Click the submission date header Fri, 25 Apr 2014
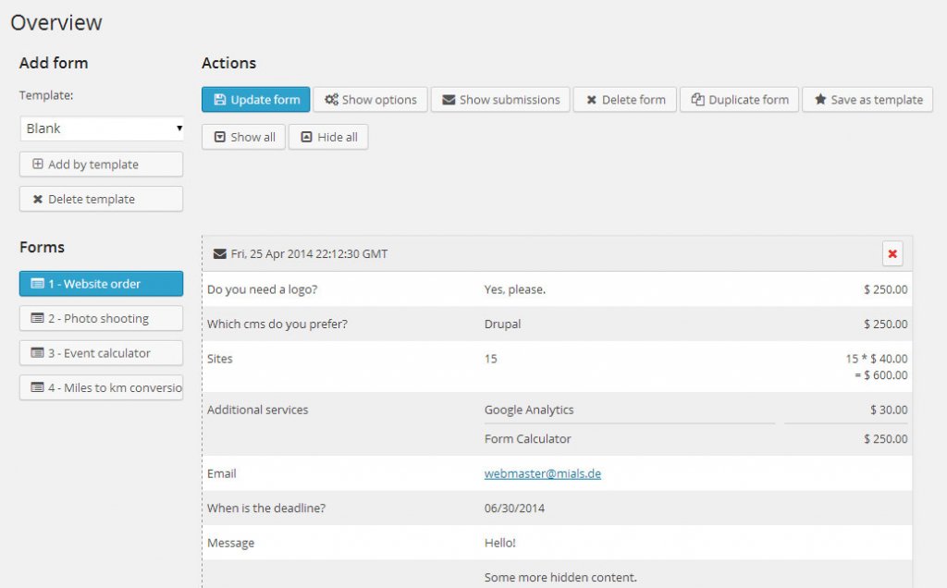Viewport: 947px width, 588px height. coord(309,253)
